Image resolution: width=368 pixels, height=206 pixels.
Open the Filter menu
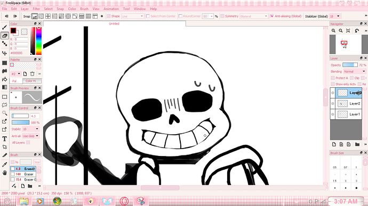[x=36, y=9]
